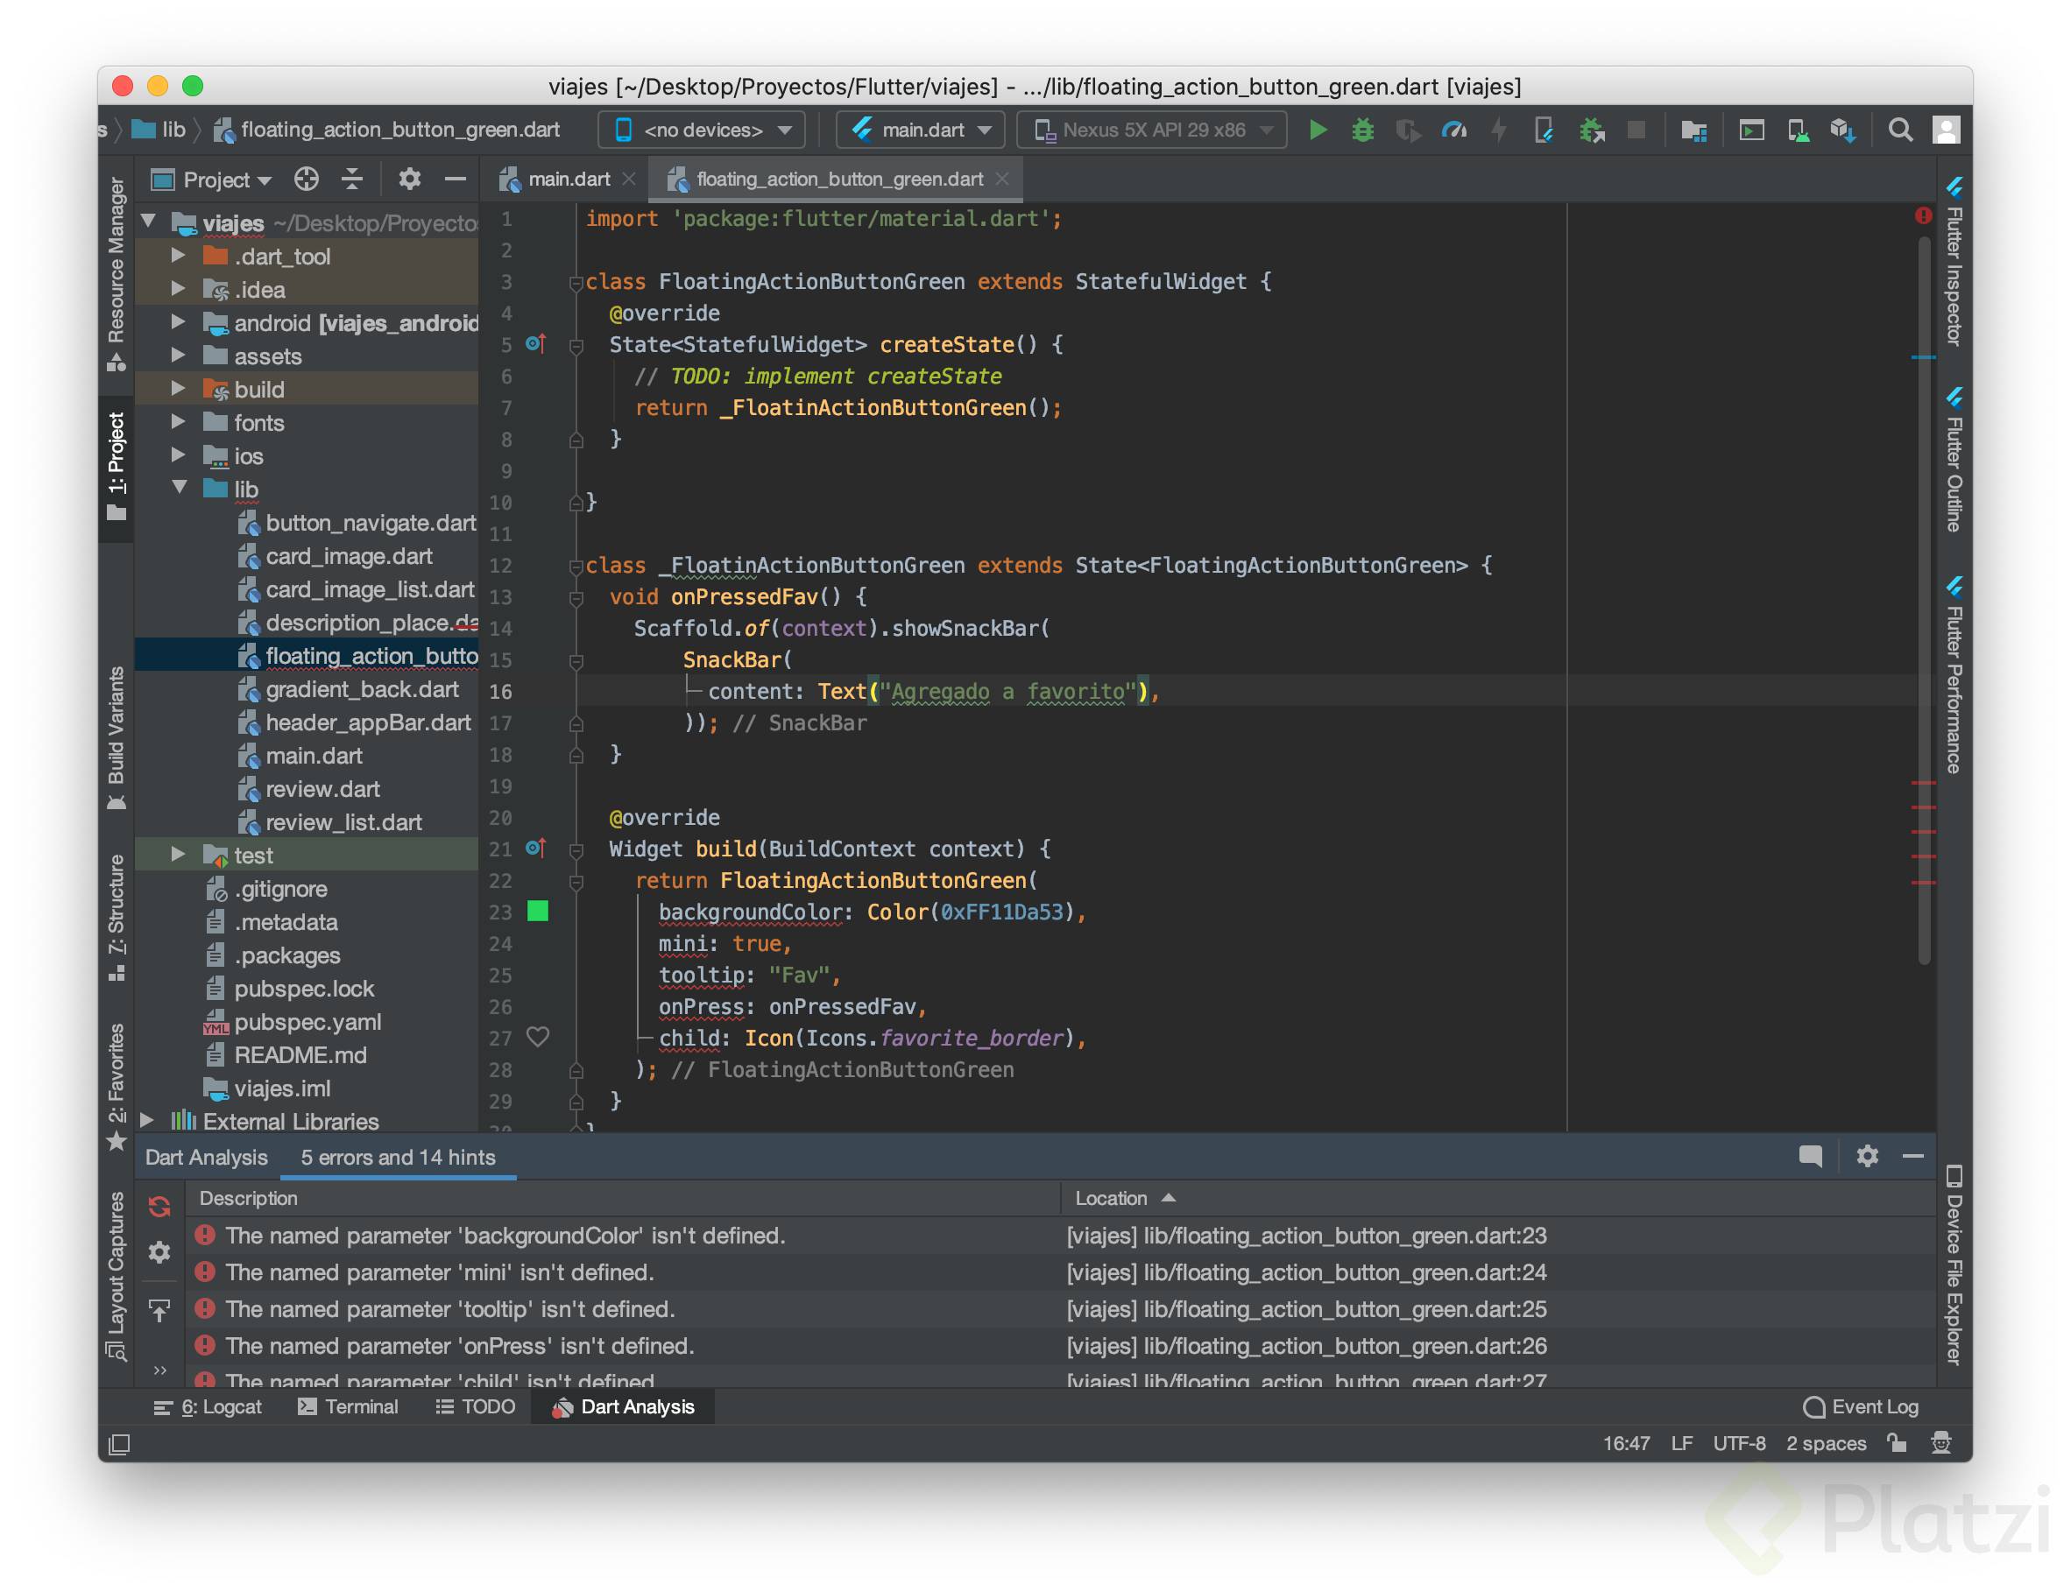Click override marker on gutter line 21
Image resolution: width=2071 pixels, height=1592 pixels.
click(x=535, y=849)
